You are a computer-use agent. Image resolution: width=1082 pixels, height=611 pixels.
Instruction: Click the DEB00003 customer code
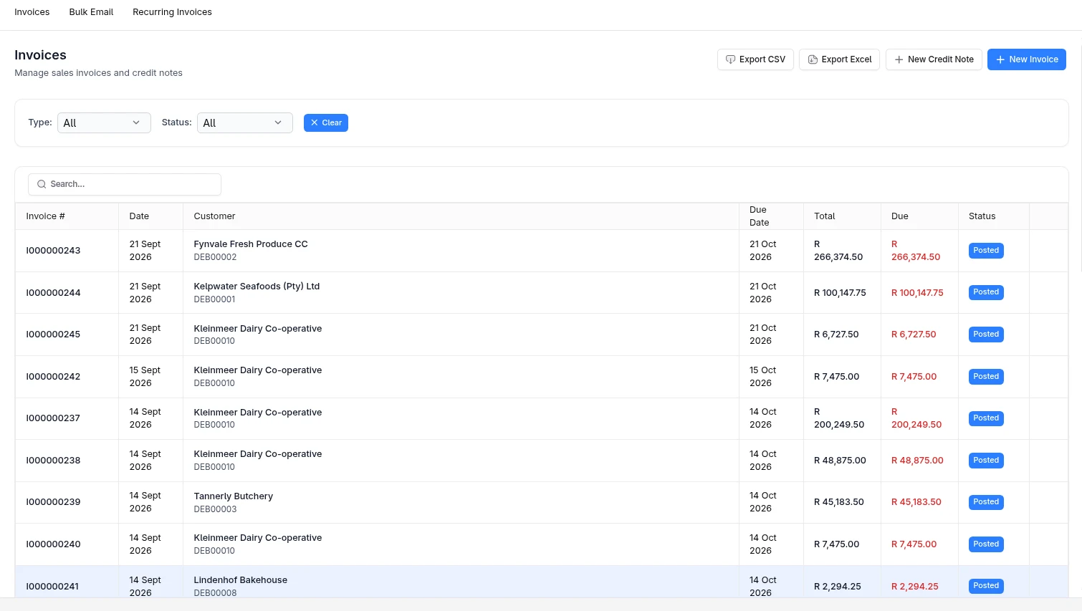tap(215, 509)
